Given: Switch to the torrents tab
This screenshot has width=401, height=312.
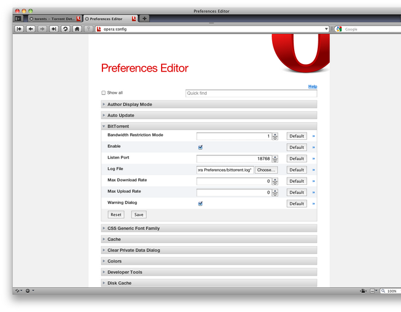Looking at the screenshot, I should point(56,18).
